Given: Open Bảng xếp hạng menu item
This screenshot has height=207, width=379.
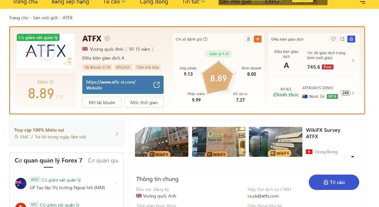Looking at the screenshot, I should (x=70, y=2).
